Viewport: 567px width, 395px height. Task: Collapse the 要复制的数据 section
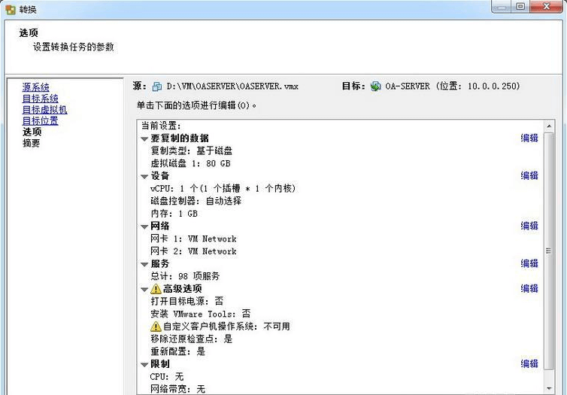pos(144,138)
